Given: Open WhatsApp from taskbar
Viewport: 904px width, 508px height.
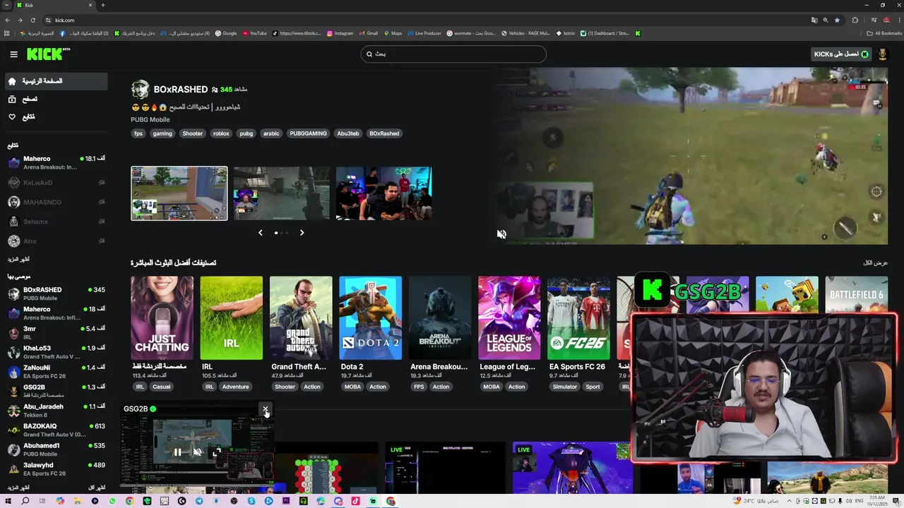Looking at the screenshot, I should [112, 501].
